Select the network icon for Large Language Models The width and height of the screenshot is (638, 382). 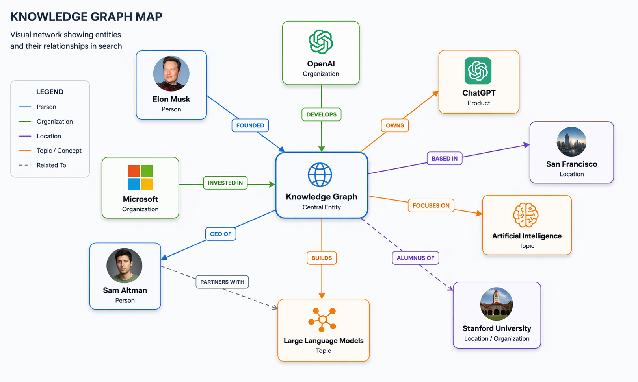322,320
